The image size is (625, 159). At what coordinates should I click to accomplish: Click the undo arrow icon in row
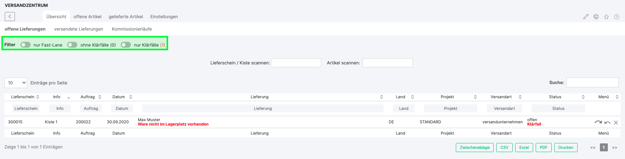pyautogui.click(x=607, y=123)
